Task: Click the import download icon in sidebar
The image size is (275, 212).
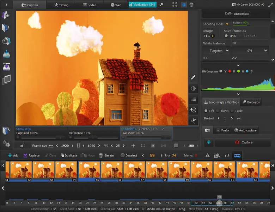Action: click(6, 54)
